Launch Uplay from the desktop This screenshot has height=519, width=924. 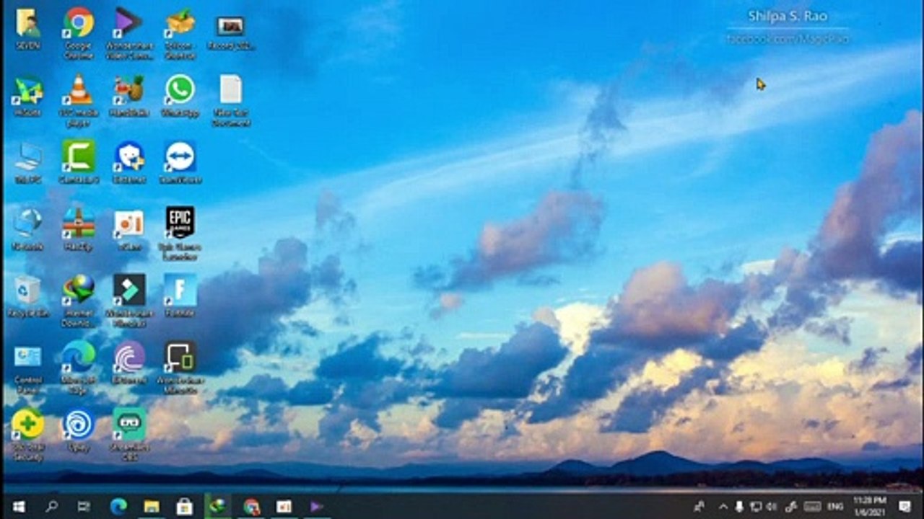pos(79,430)
